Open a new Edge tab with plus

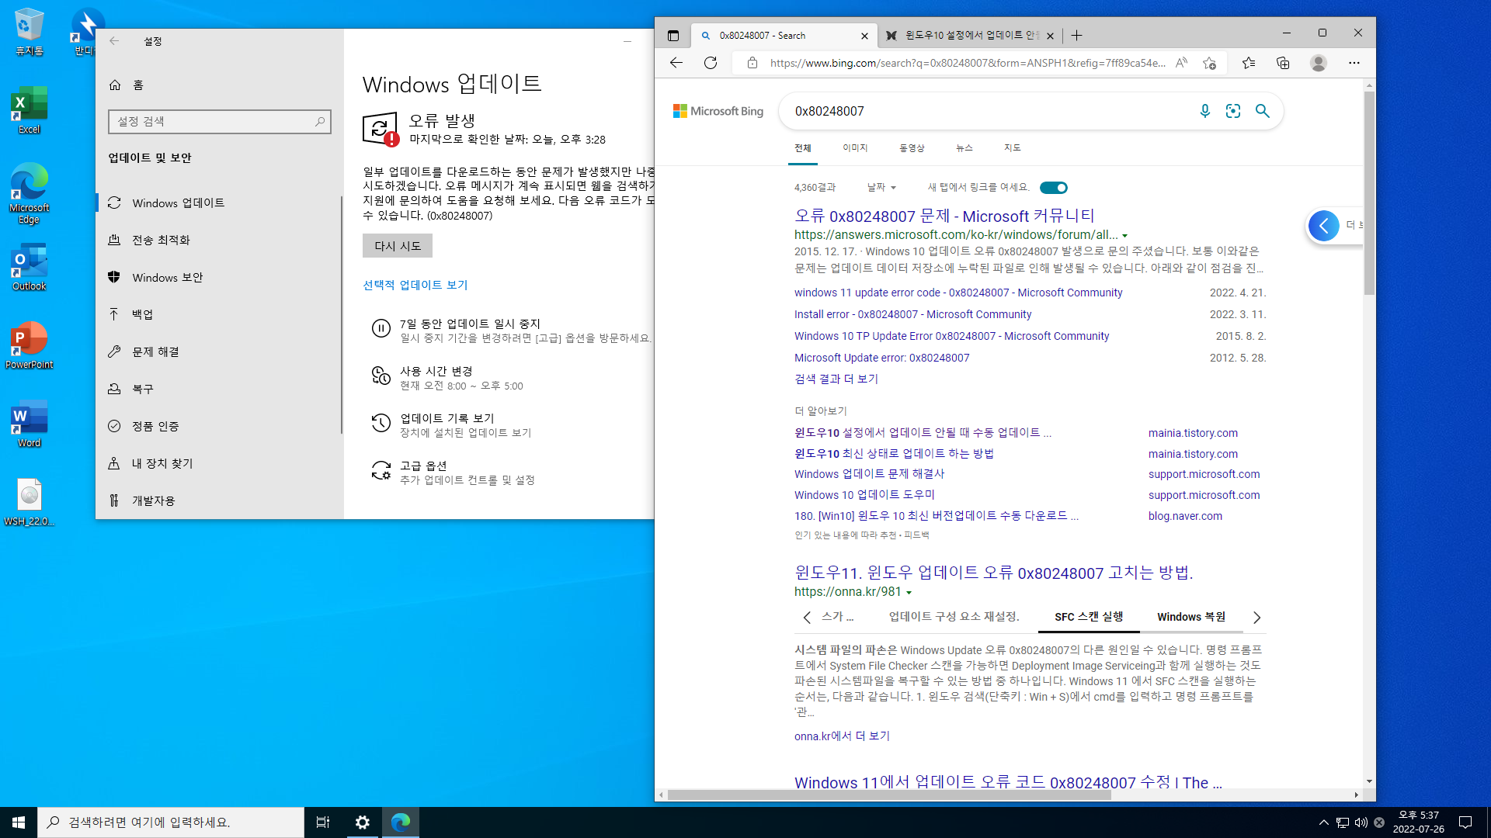click(1076, 36)
